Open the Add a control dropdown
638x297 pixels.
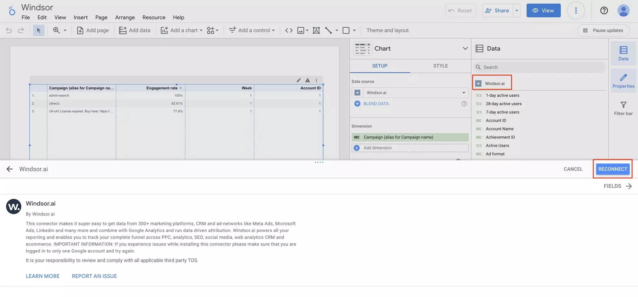pos(252,30)
